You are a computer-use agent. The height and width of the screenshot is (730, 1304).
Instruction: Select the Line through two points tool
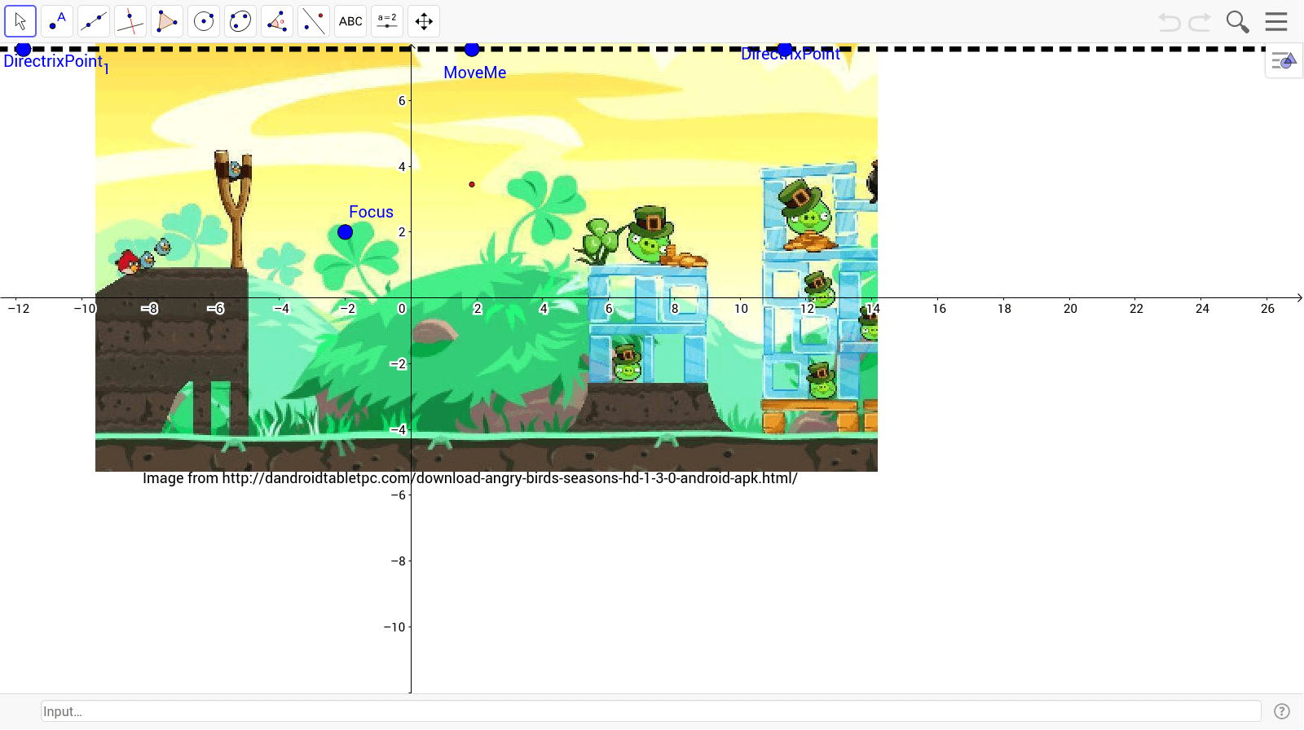94,21
